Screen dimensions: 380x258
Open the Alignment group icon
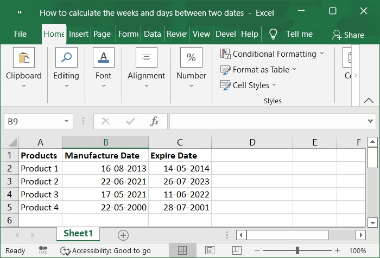(146, 58)
